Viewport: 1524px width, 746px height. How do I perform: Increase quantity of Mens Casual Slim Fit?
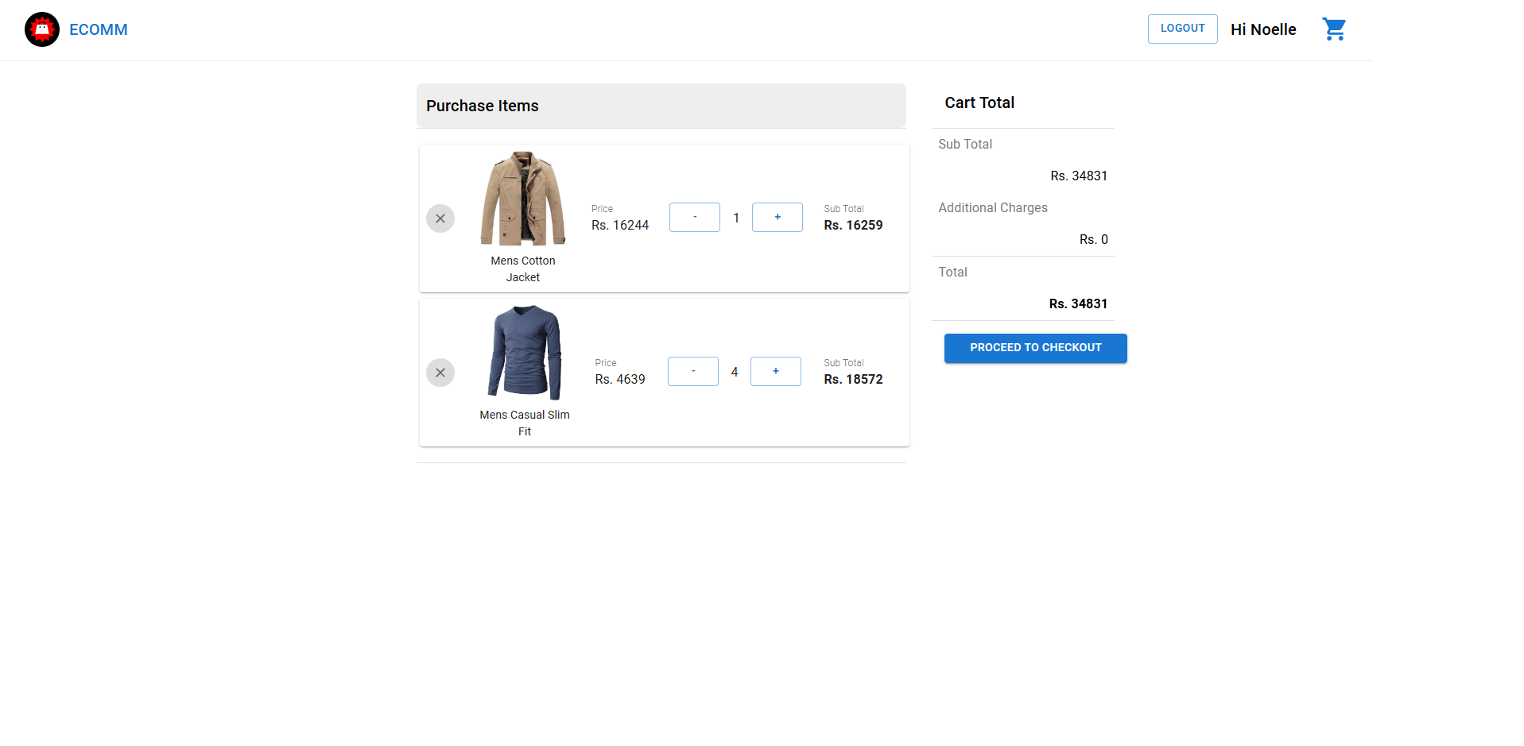tap(775, 372)
